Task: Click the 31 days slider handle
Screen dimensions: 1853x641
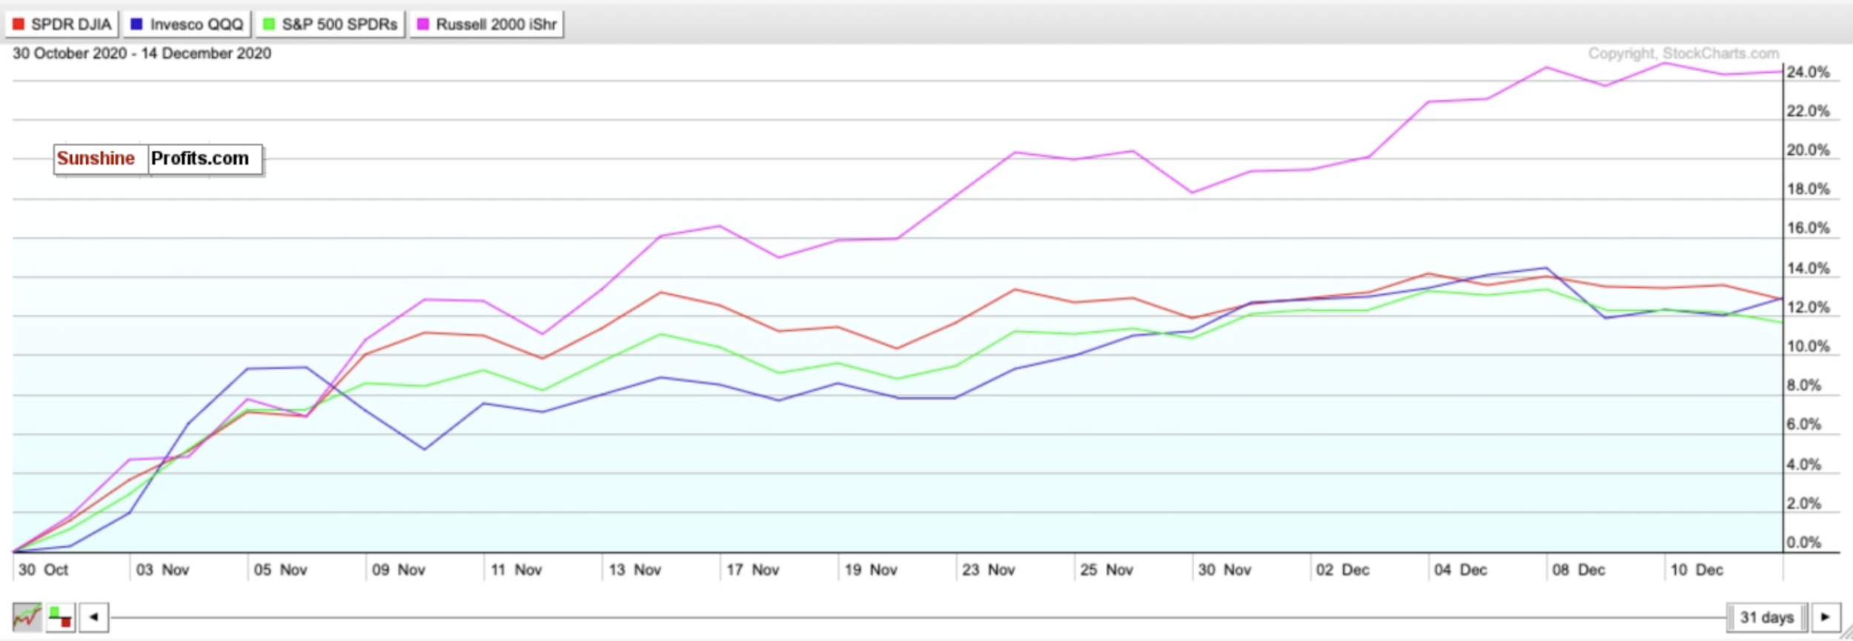Action: point(1767,617)
